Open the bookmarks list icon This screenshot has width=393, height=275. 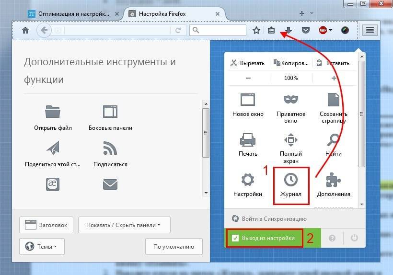pyautogui.click(x=271, y=31)
